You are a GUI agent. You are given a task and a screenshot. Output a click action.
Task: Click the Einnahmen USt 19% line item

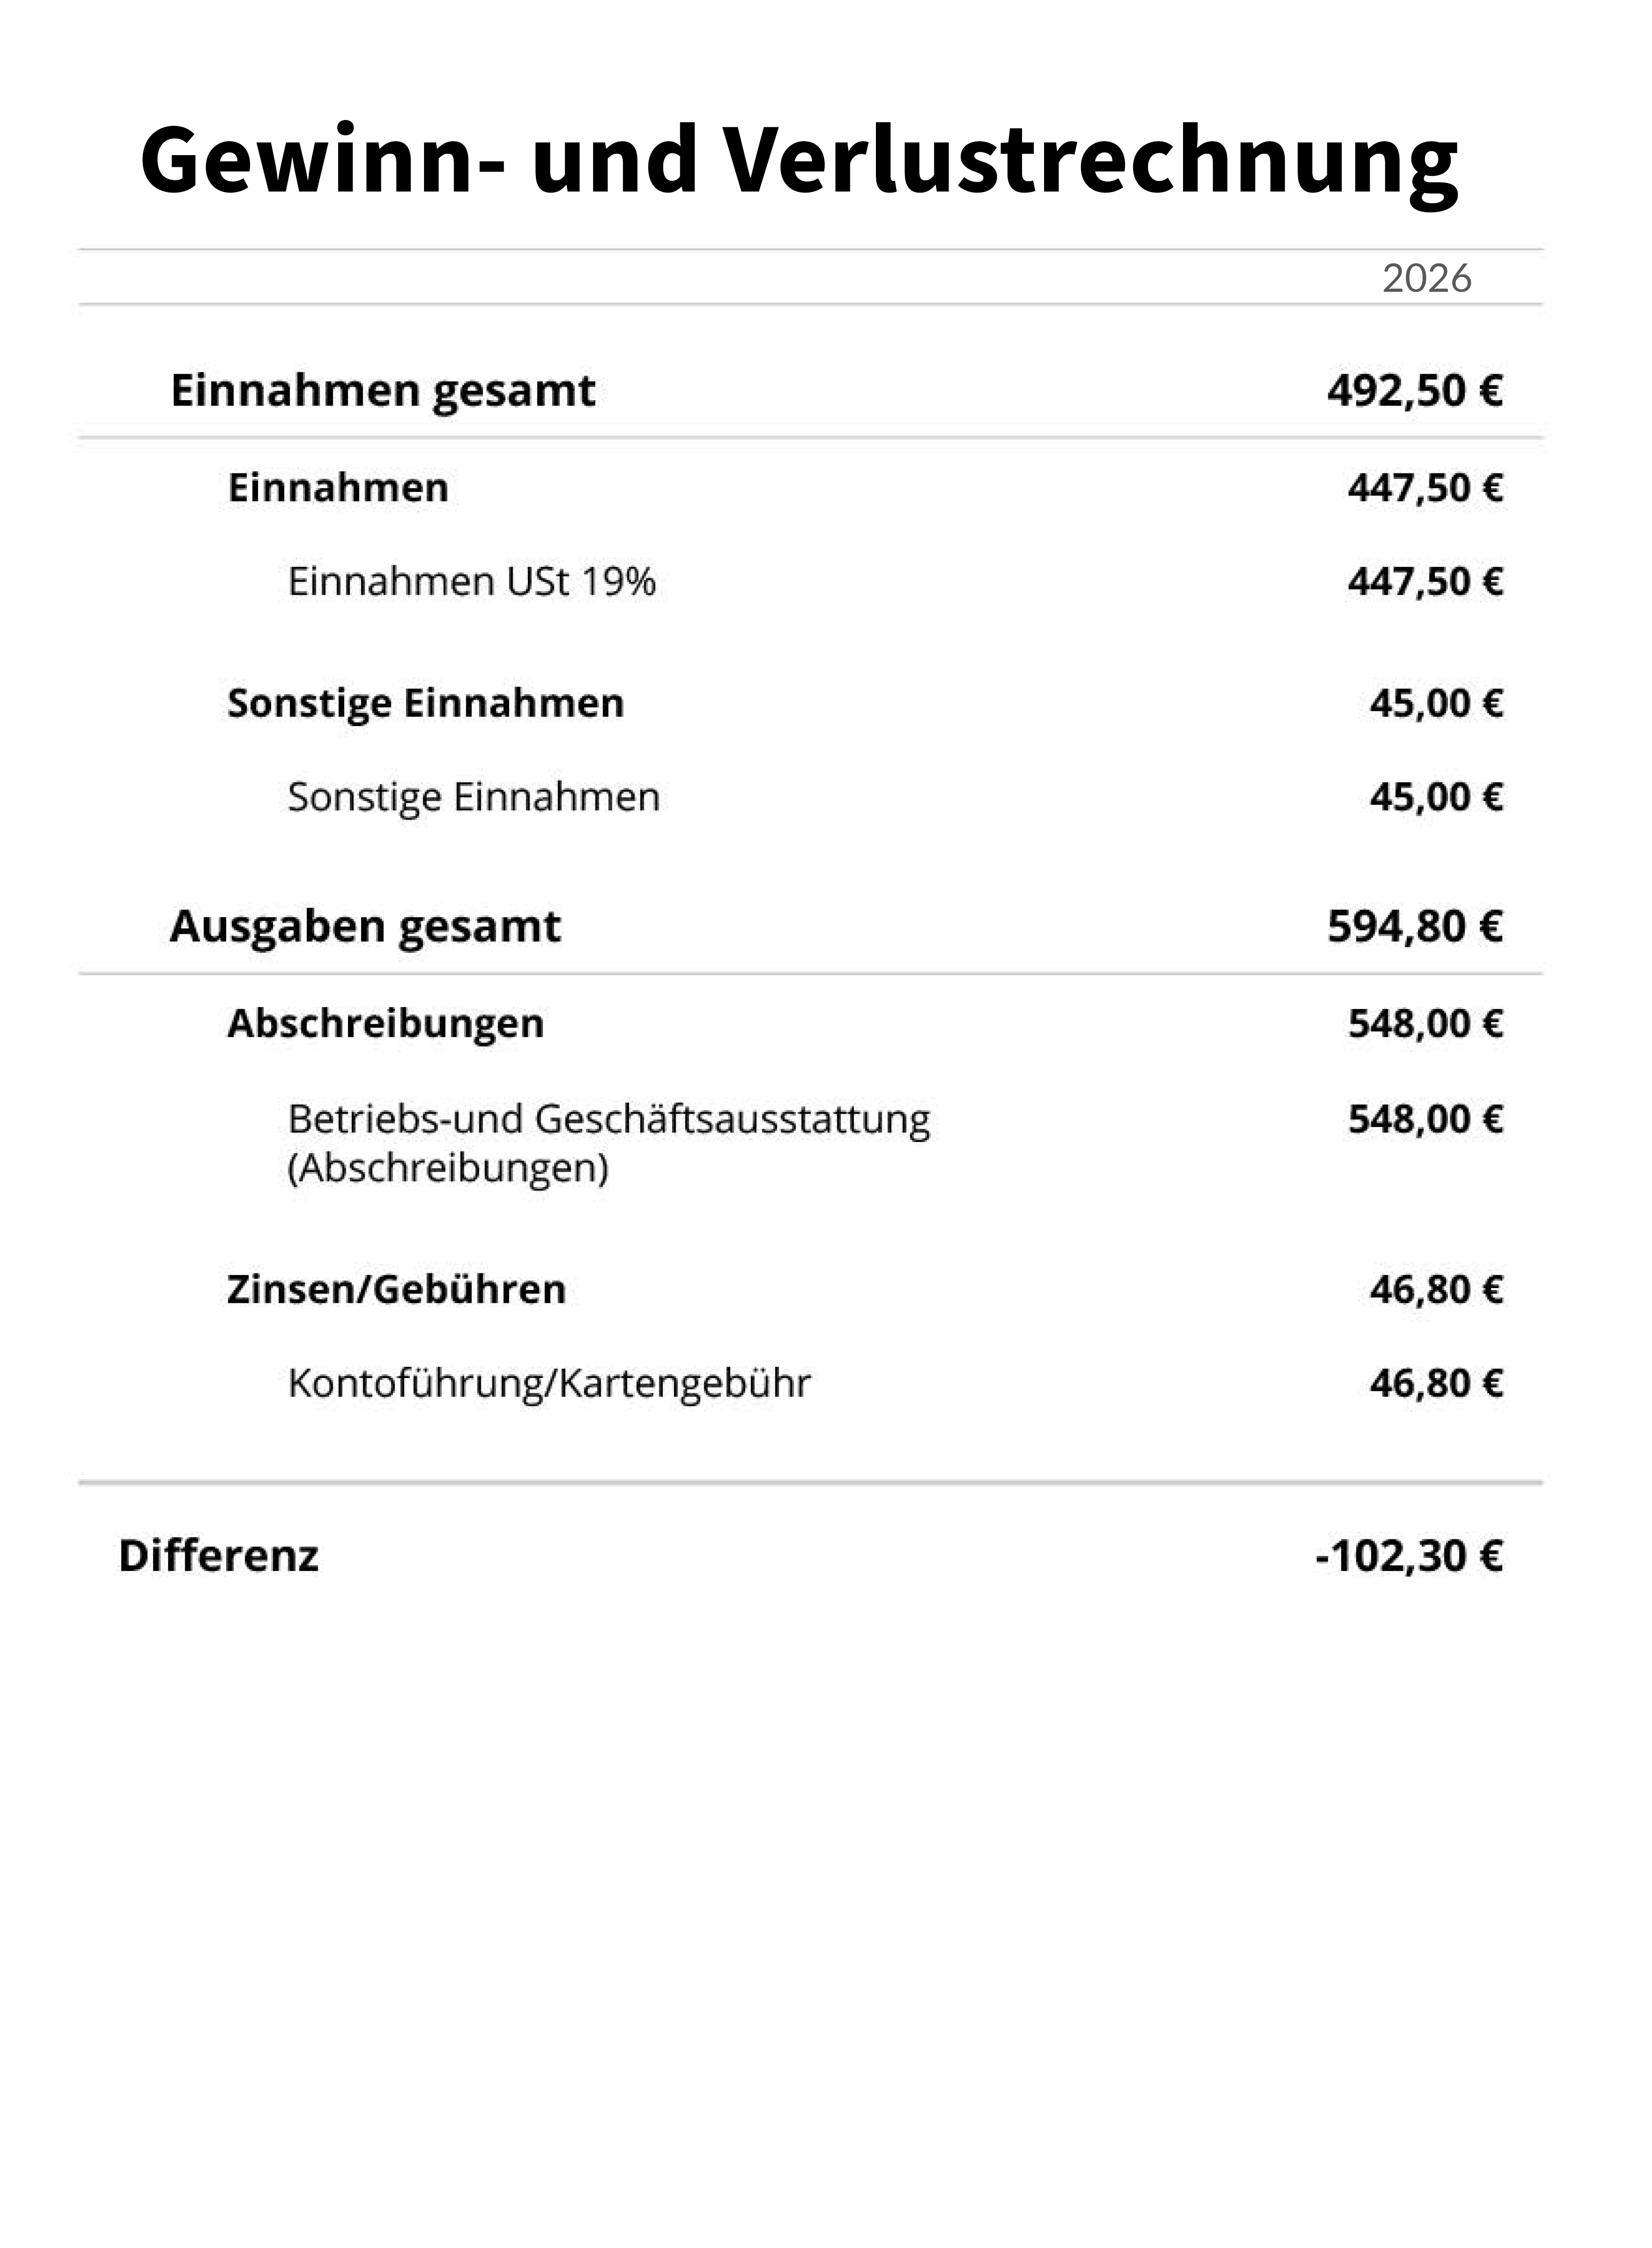[x=471, y=581]
